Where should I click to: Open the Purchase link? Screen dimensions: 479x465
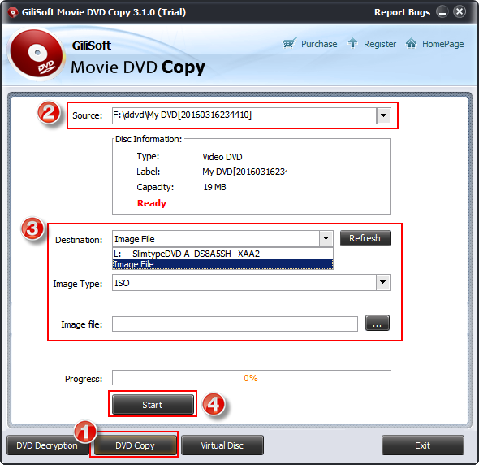click(319, 44)
